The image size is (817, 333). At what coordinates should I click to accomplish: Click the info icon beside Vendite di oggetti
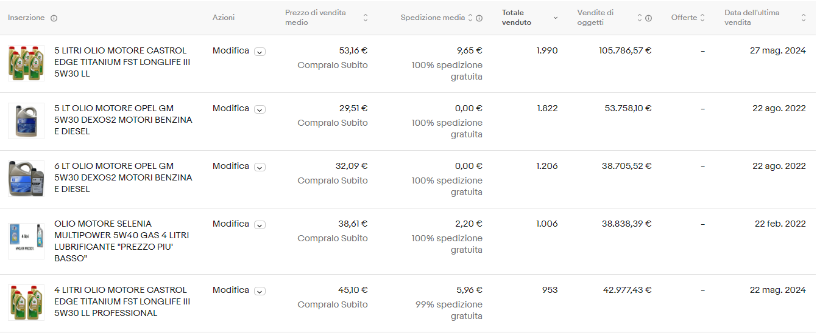(648, 18)
